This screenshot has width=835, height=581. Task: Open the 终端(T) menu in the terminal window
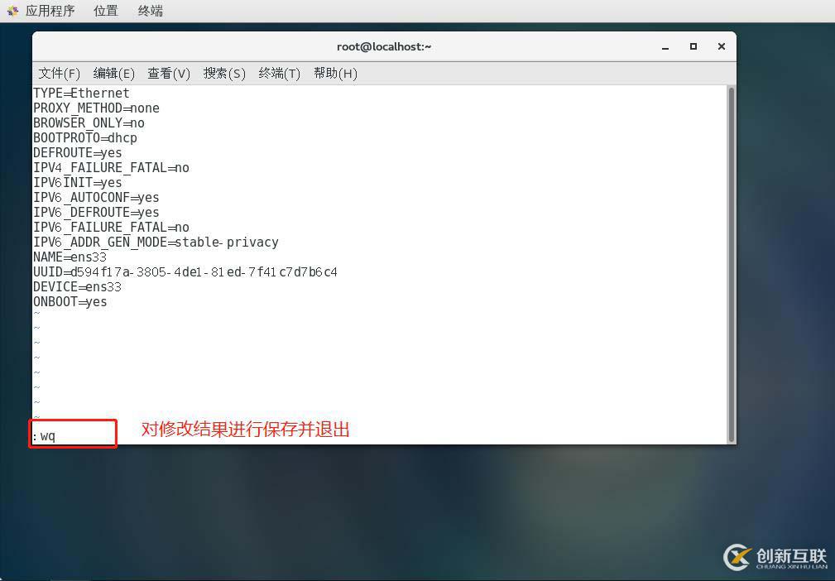(x=280, y=73)
